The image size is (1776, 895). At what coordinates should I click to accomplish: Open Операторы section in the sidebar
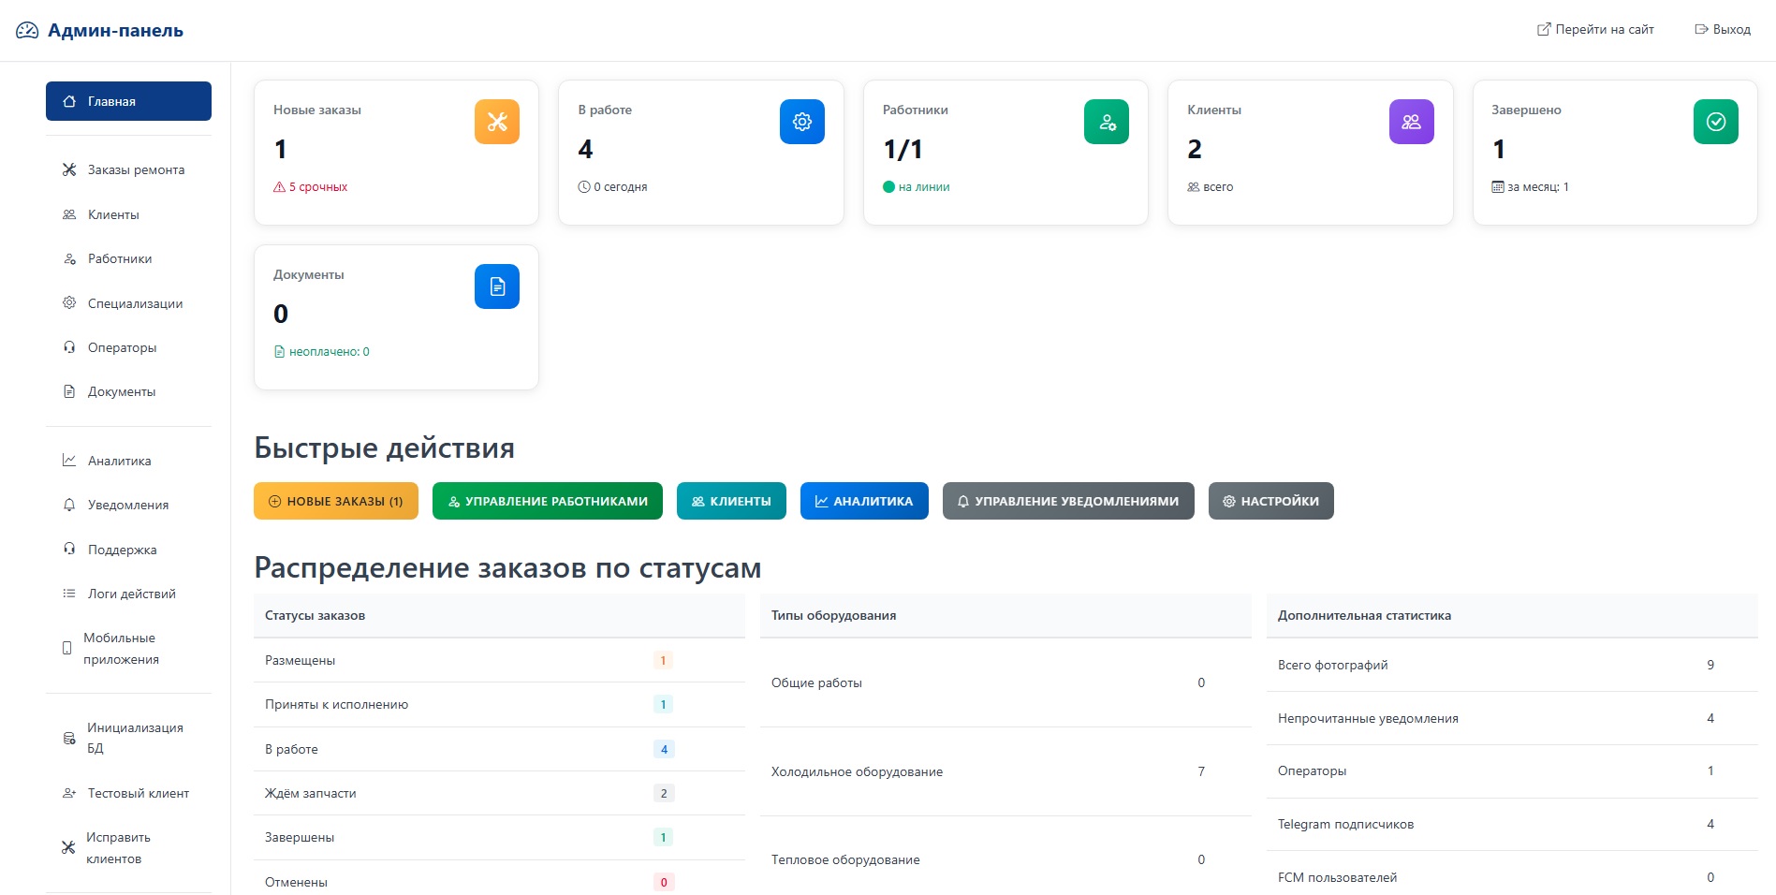pos(128,347)
